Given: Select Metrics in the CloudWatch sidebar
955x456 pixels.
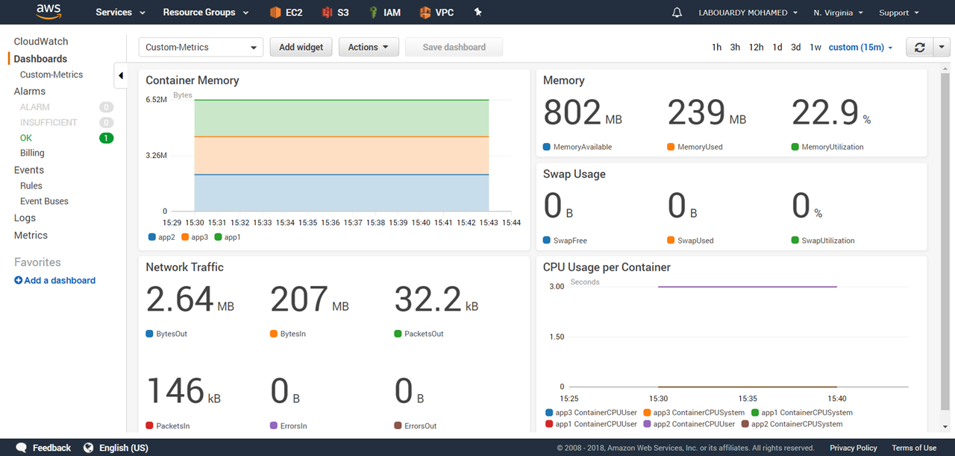Looking at the screenshot, I should pyautogui.click(x=31, y=235).
